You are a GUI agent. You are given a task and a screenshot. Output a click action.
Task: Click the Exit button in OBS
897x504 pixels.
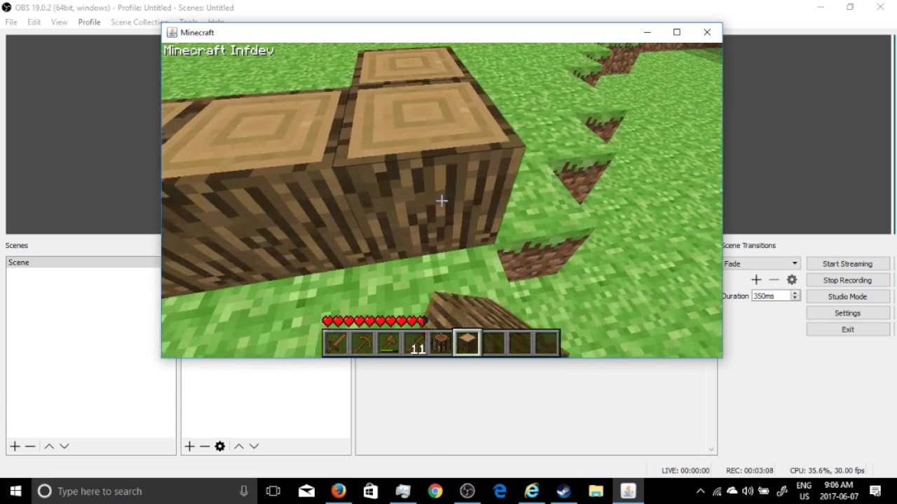848,330
